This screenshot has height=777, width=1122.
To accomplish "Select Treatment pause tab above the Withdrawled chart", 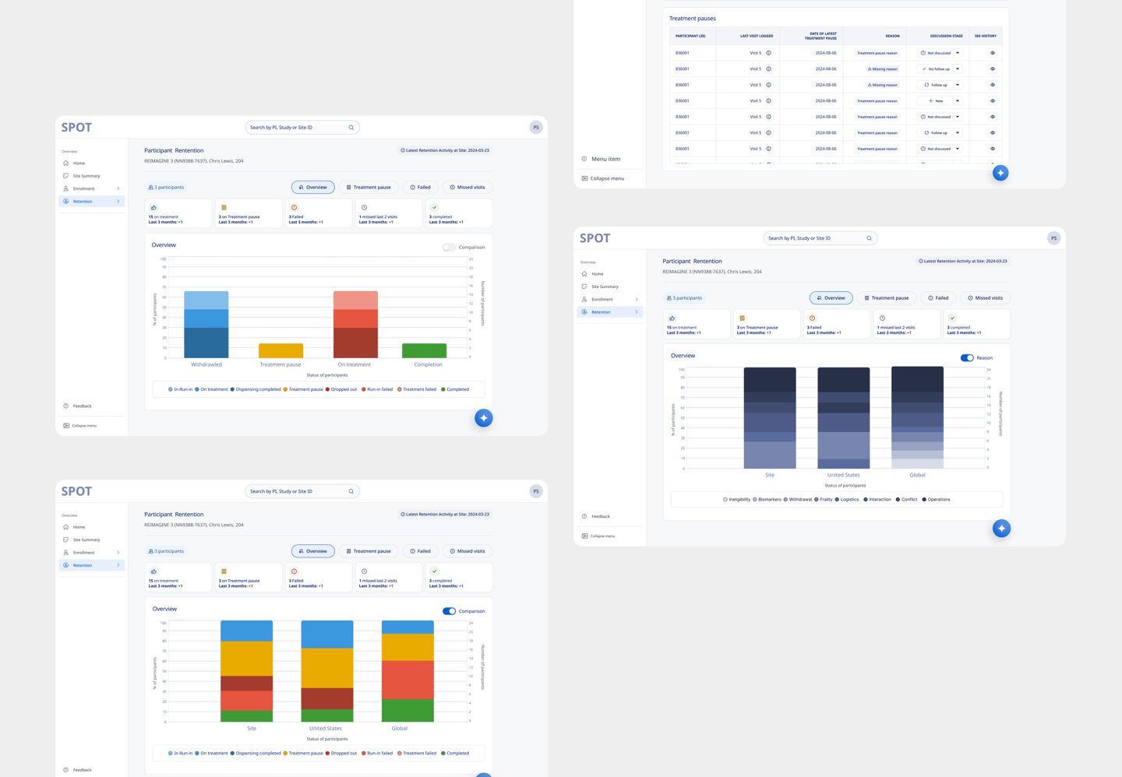I will click(368, 187).
